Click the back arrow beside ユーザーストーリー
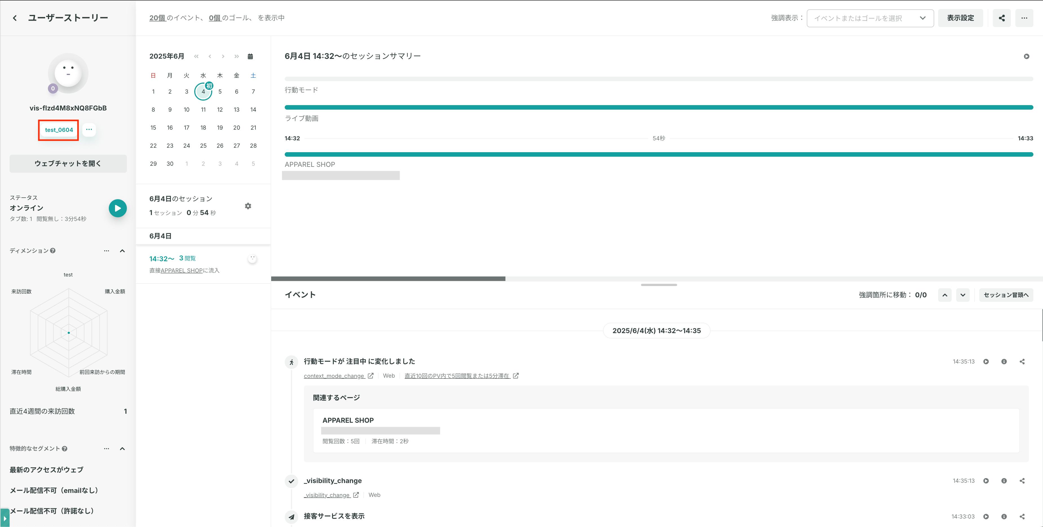Screen dimensions: 1043x527 pyautogui.click(x=15, y=18)
